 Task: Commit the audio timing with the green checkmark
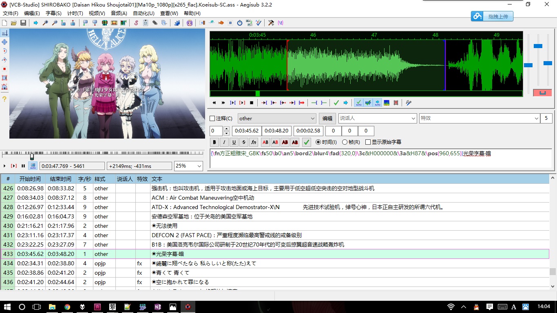click(336, 103)
